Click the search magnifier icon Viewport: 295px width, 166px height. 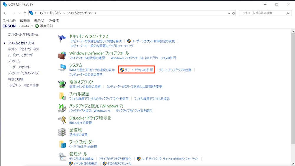288,13
